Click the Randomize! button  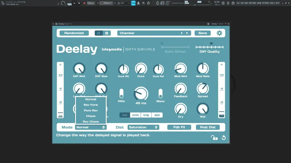click(74, 33)
